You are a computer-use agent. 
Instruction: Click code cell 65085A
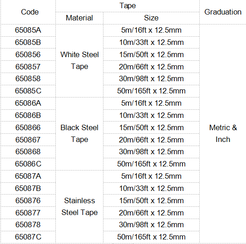coord(28,30)
